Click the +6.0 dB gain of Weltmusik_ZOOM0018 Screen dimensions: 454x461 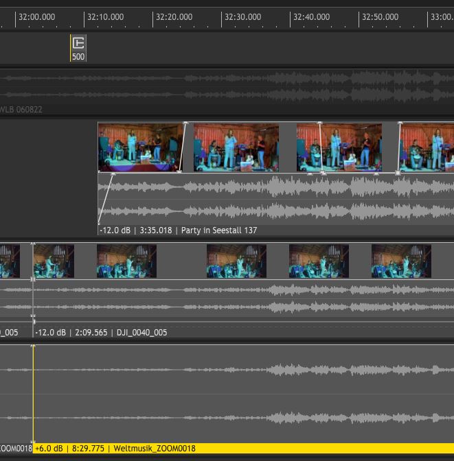coord(49,449)
